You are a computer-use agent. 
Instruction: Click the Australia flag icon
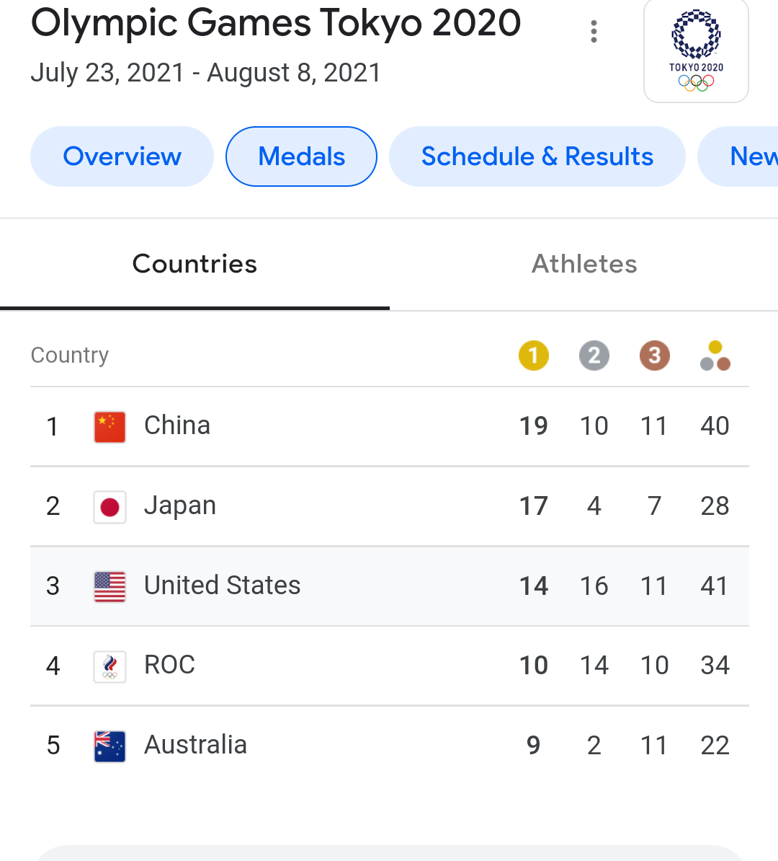[x=110, y=746]
